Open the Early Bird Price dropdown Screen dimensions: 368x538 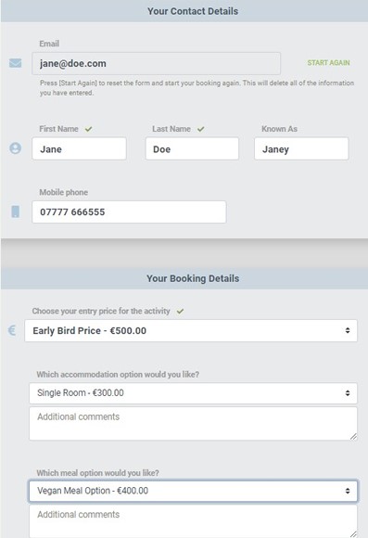[x=191, y=331]
